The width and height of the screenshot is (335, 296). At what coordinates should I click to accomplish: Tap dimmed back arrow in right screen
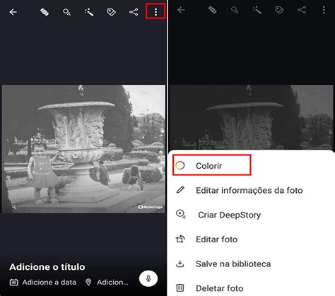click(x=181, y=10)
